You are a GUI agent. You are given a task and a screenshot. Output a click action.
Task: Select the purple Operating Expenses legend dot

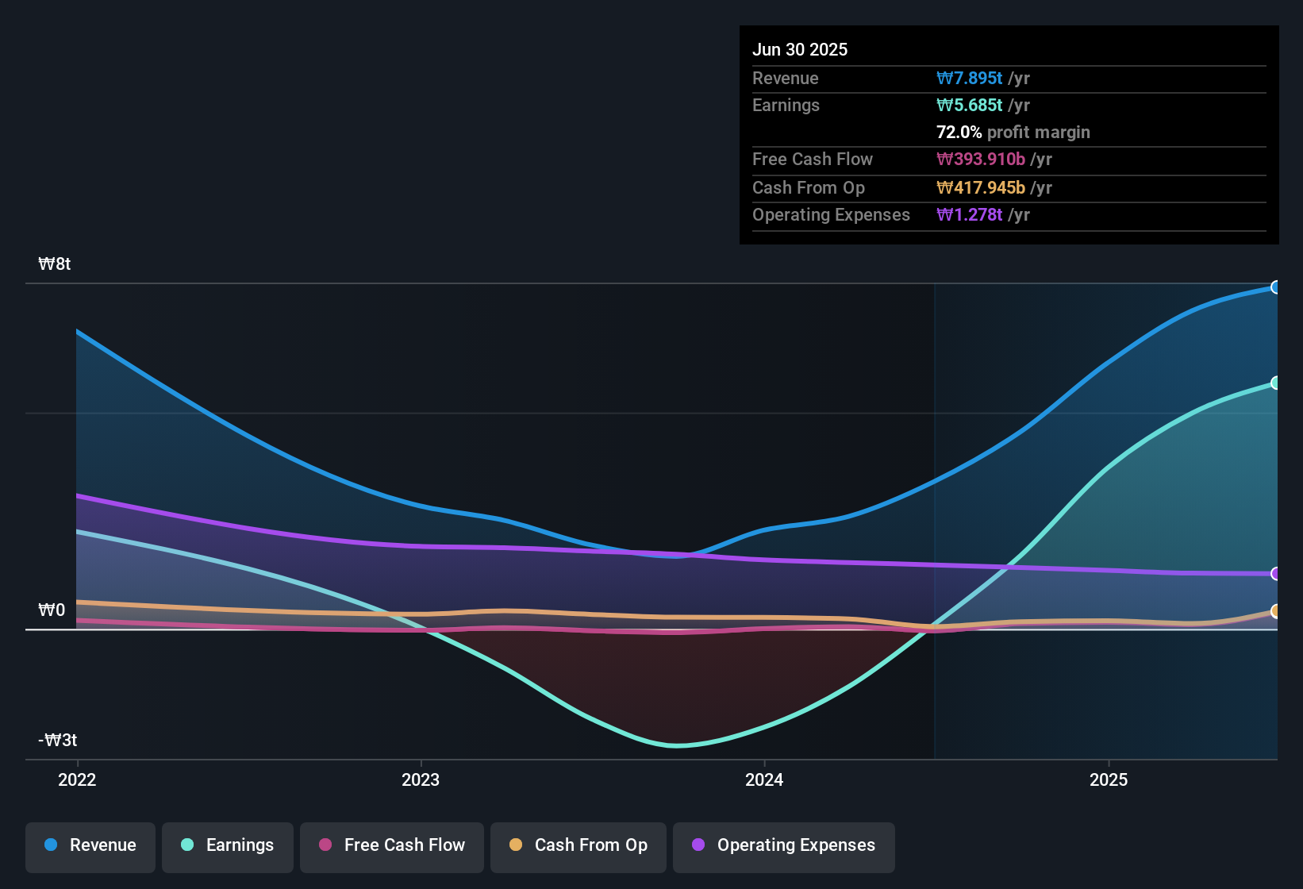698,846
